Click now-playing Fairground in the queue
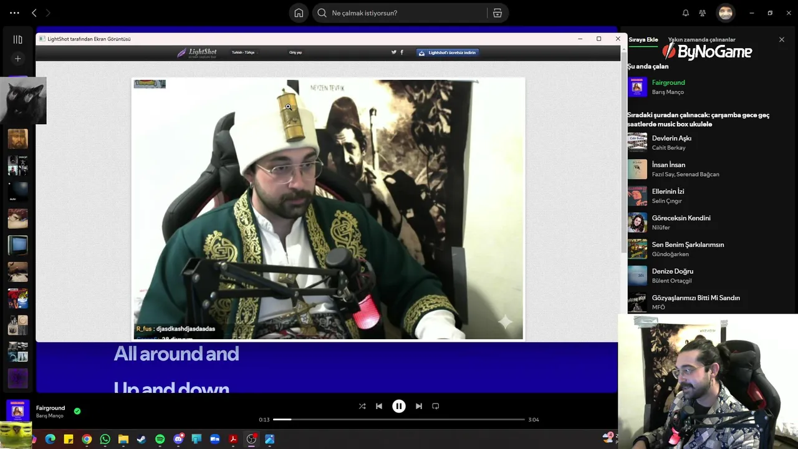Screen dimensions: 798x449 (668, 82)
